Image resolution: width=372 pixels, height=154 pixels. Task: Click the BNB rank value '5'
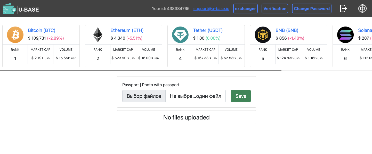(263, 59)
